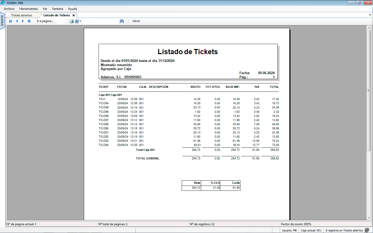The image size is (373, 233).
Task: Open the tab list dropdown arrow
Action: coord(370,15)
